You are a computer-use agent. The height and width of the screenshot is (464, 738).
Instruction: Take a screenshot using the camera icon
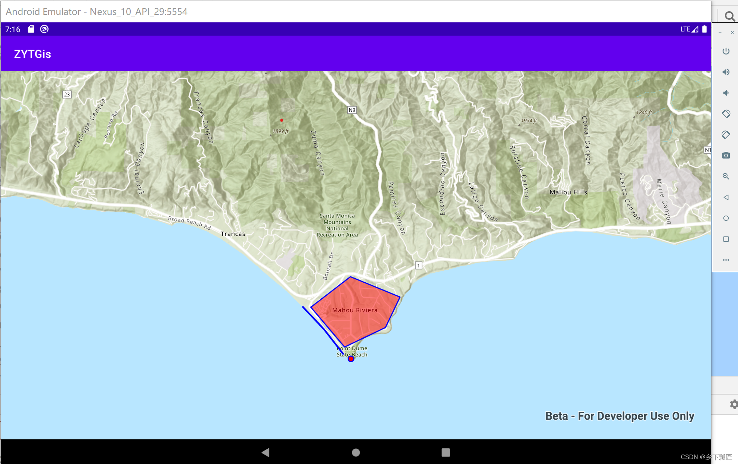[x=726, y=156]
